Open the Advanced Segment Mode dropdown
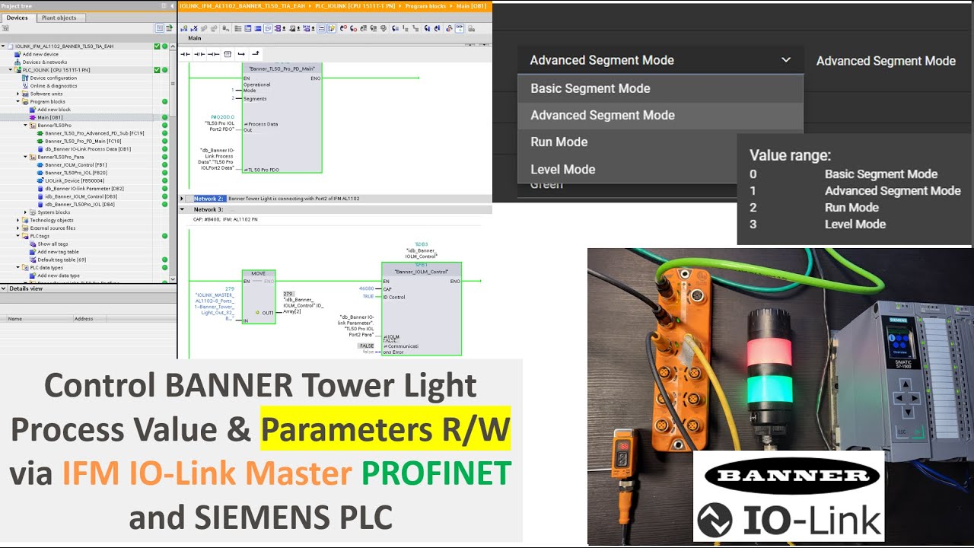This screenshot has width=974, height=548. (660, 60)
